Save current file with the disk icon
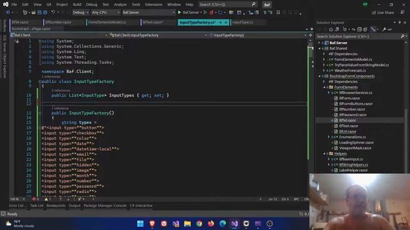 click(40, 12)
